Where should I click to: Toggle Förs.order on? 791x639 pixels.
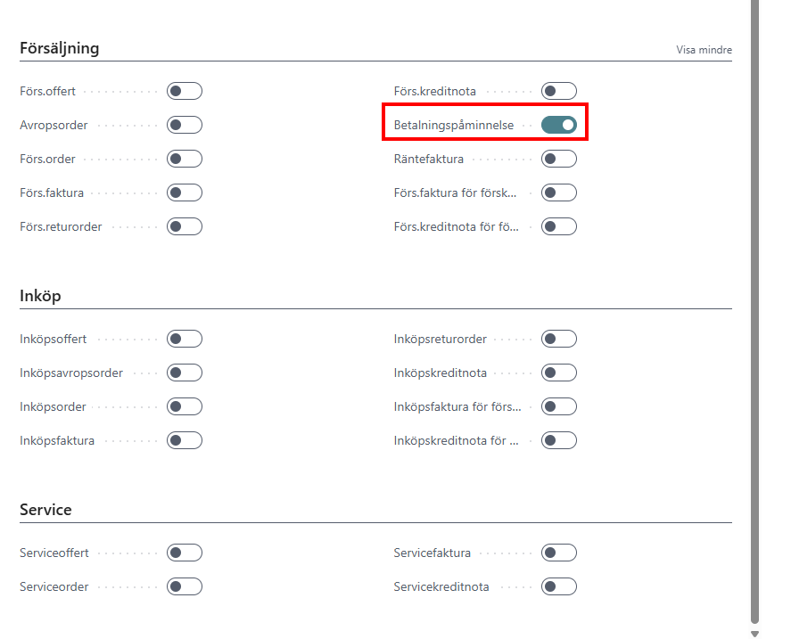coord(185,159)
